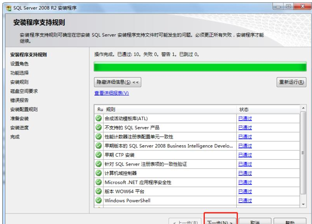Select 错误报告 step in sidebar

[19, 101]
